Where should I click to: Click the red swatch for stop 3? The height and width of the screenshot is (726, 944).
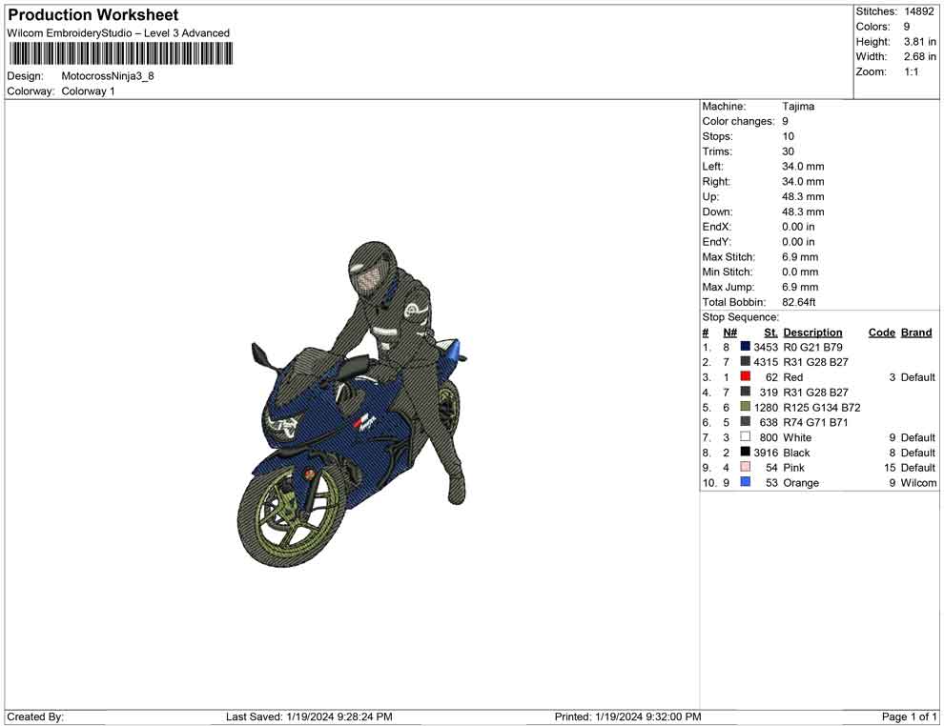coord(746,376)
